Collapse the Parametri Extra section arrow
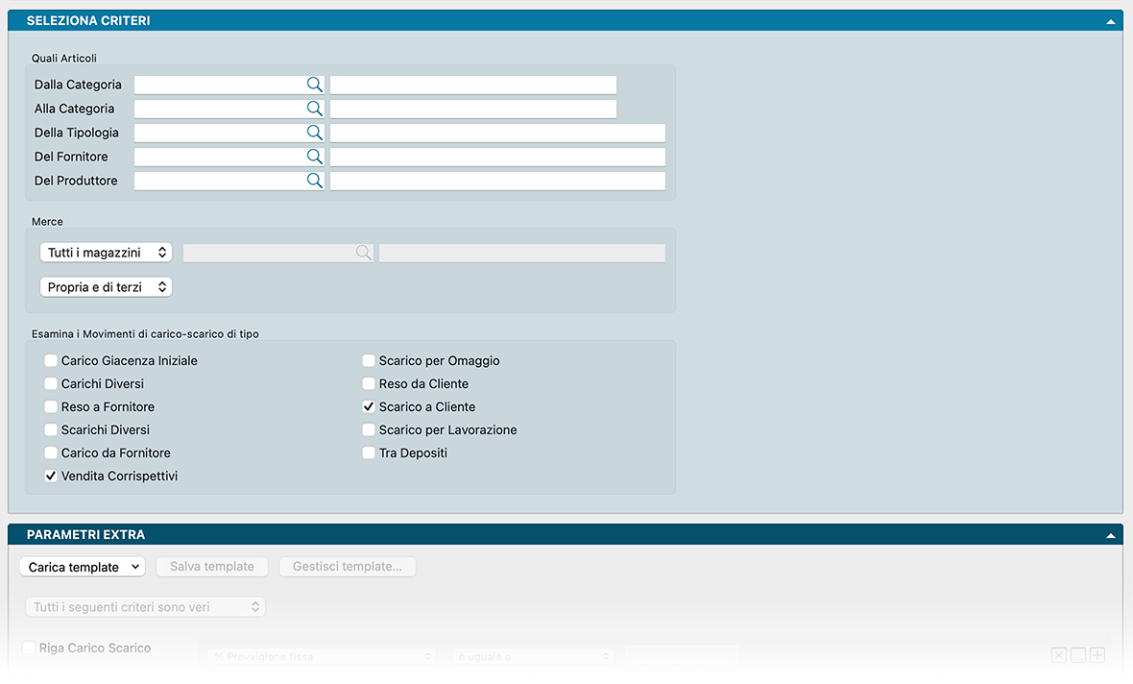The width and height of the screenshot is (1133, 684). [x=1111, y=535]
